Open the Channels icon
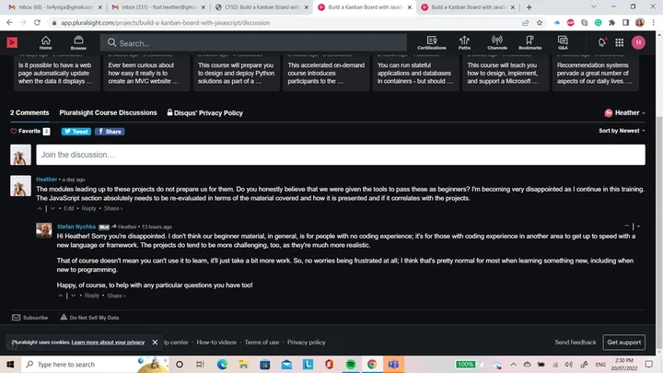Image resolution: width=663 pixels, height=373 pixels. 497,42
